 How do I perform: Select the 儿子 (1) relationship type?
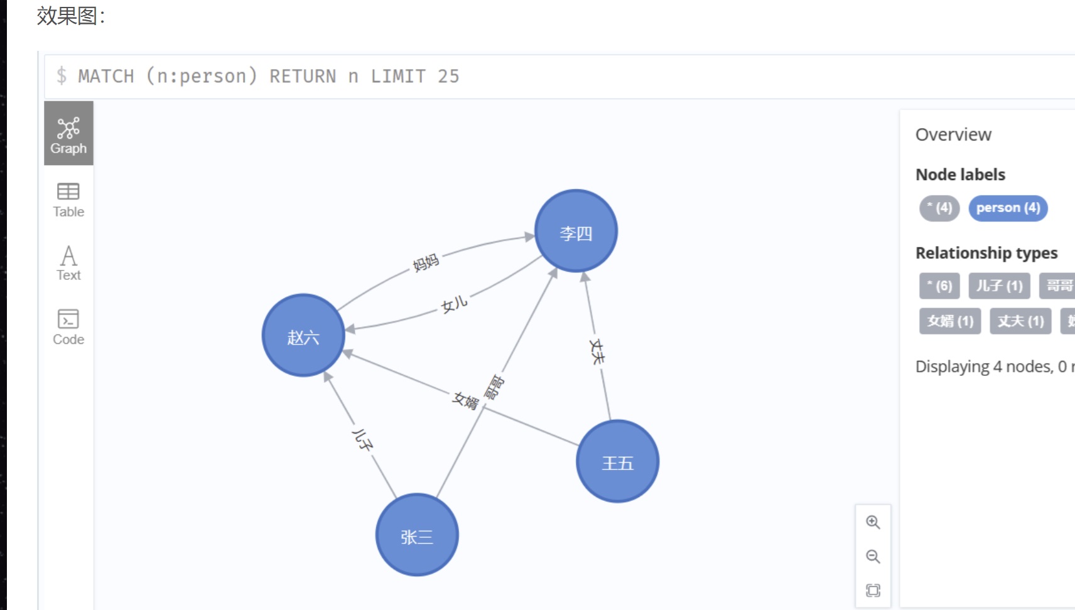tap(999, 286)
